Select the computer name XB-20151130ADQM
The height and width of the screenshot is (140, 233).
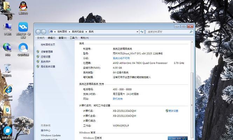coord(124,111)
